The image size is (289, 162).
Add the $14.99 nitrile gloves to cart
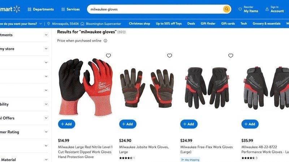[x=66, y=124]
